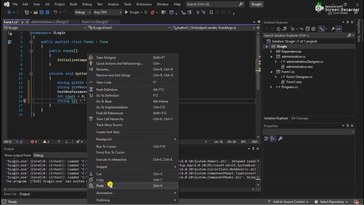Open the Debug menu in menu bar
Viewport: 364px width, 205px height.
click(87, 4)
